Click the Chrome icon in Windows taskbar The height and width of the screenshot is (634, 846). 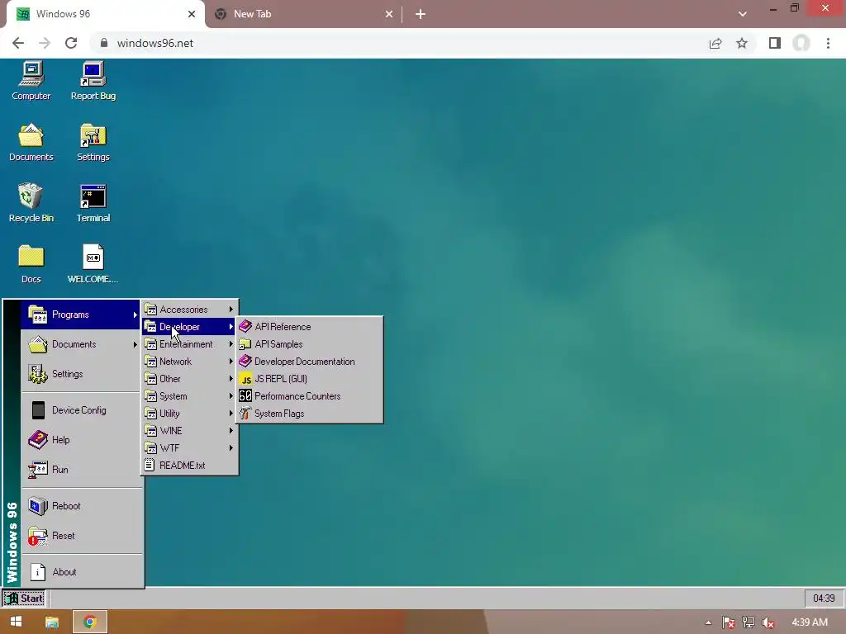pyautogui.click(x=90, y=622)
